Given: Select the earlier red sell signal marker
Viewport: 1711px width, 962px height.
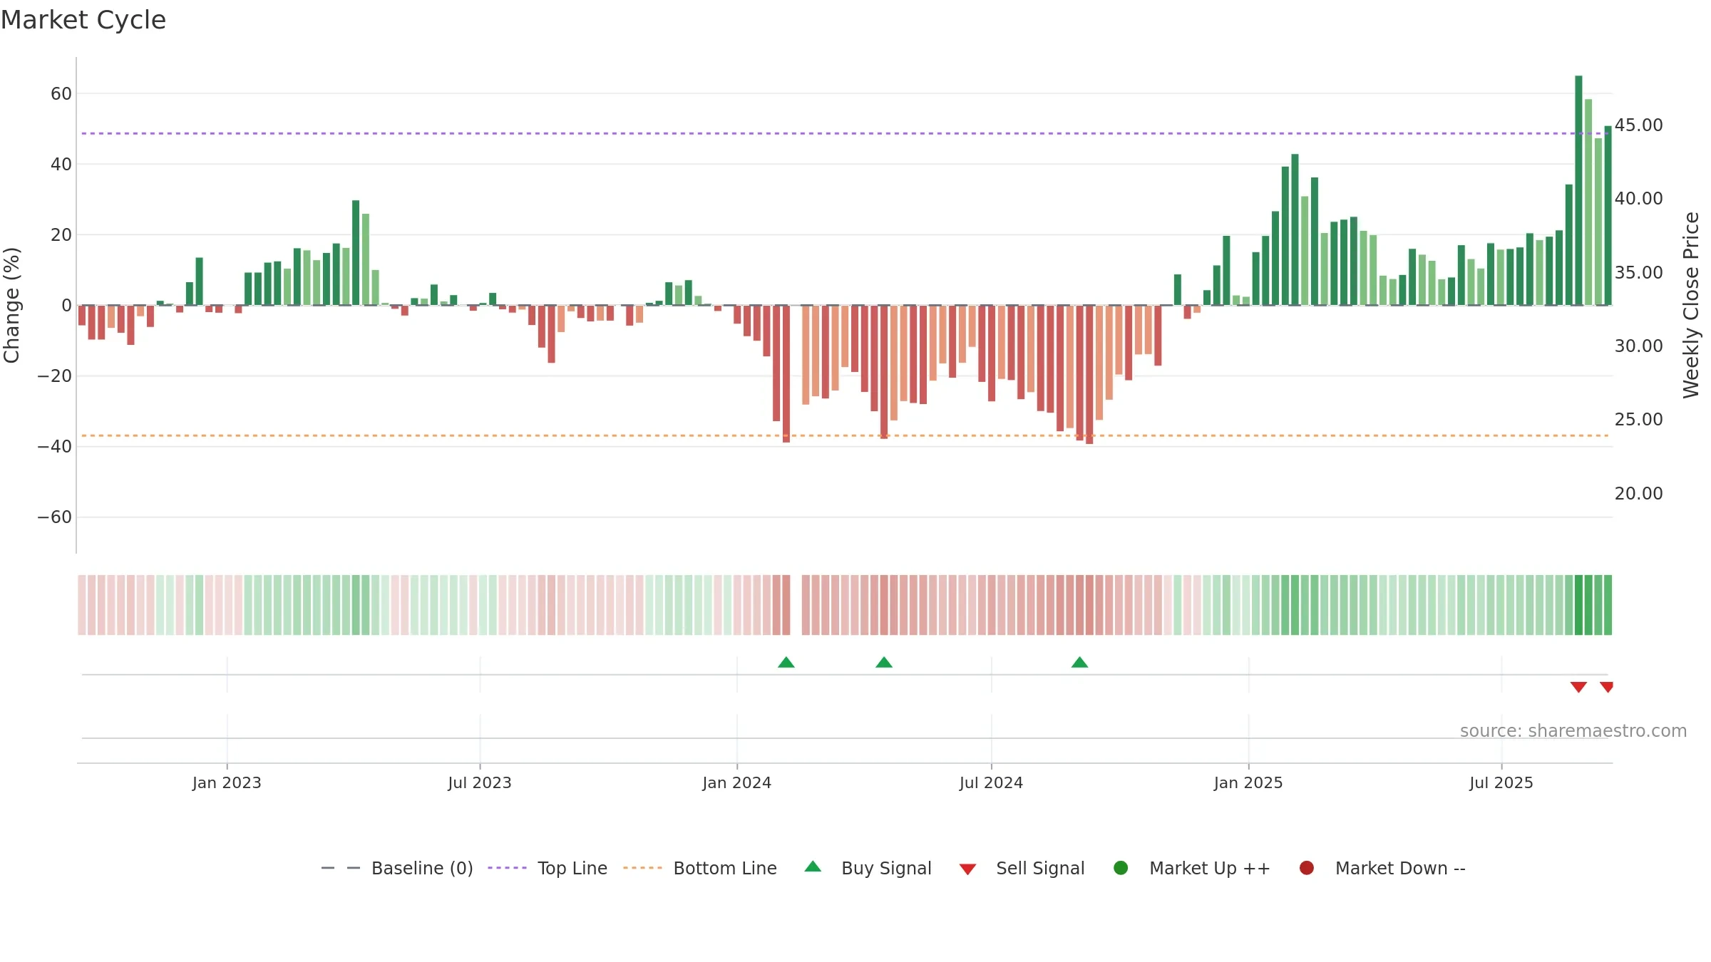Looking at the screenshot, I should tap(1578, 687).
